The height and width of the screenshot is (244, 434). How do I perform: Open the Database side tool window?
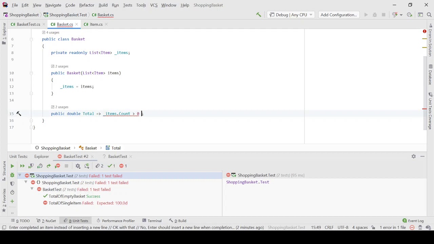point(430,75)
